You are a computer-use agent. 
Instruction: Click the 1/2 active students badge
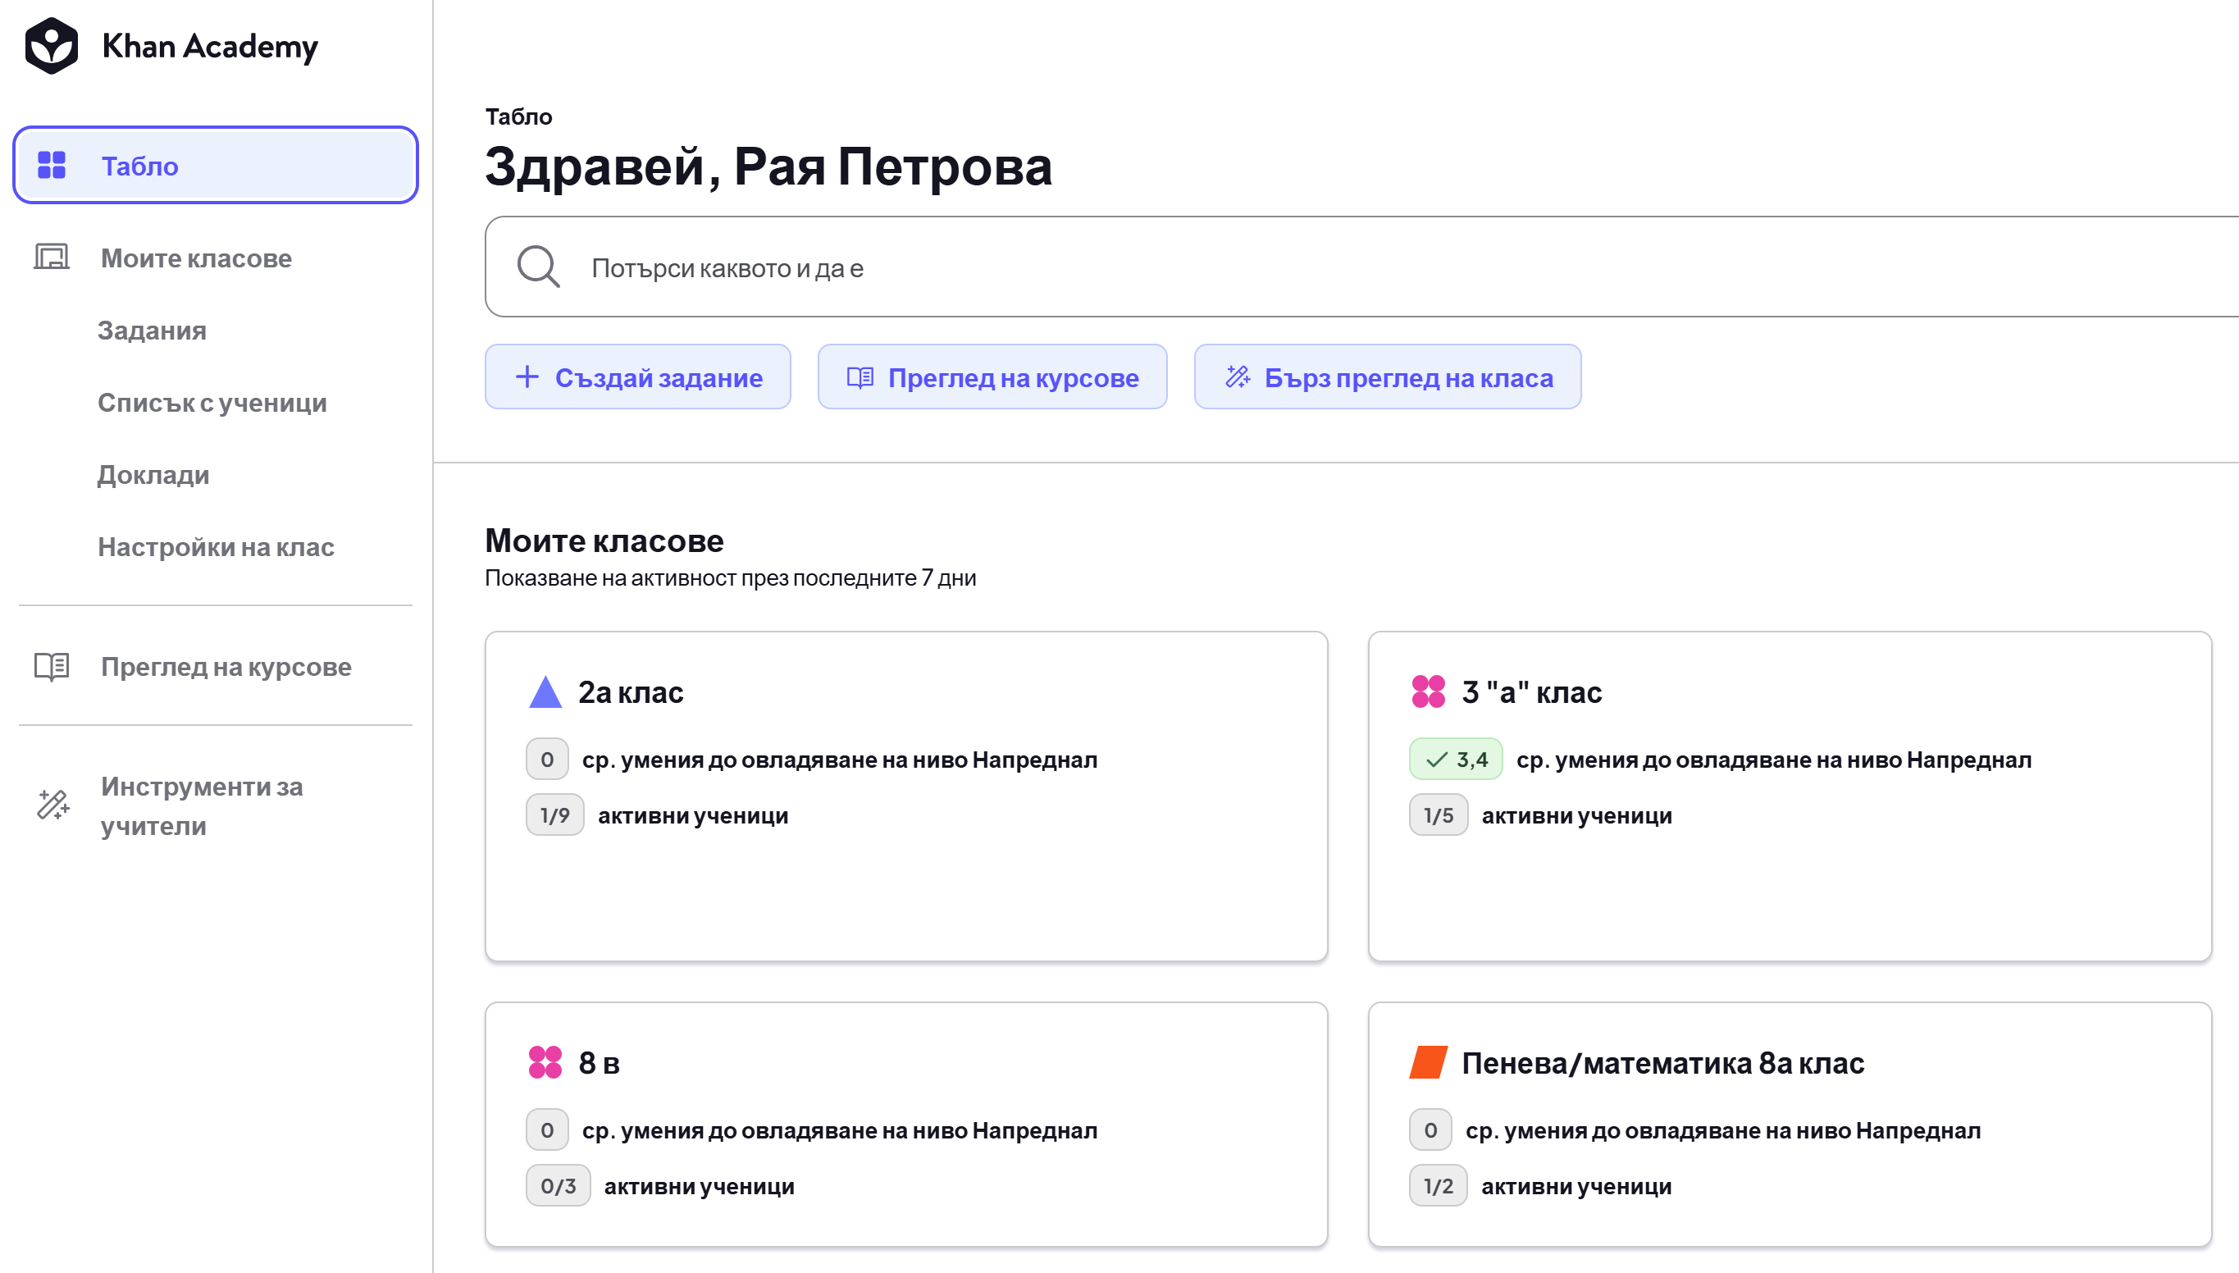click(1439, 1185)
